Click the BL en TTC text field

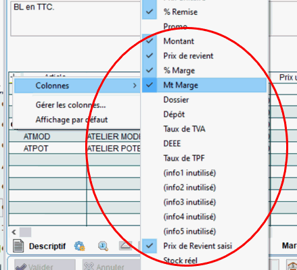[76, 18]
